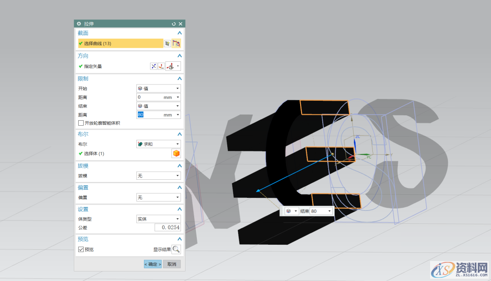Open the 布尔 求和 dropdown
Screen dimensions: 491x281
point(159,144)
